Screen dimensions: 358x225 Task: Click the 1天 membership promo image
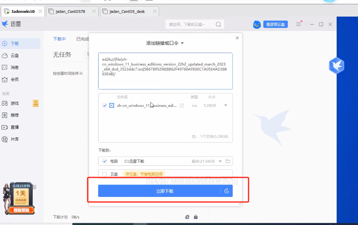click(x=21, y=197)
